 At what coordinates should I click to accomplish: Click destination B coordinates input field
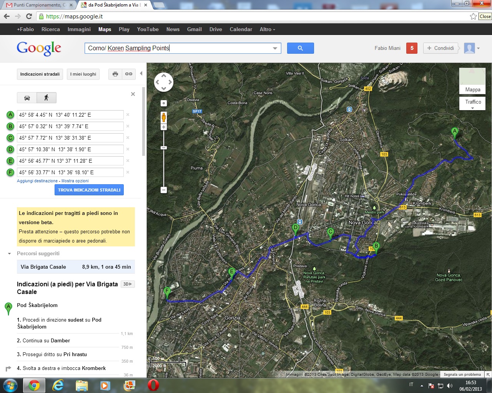click(x=70, y=126)
